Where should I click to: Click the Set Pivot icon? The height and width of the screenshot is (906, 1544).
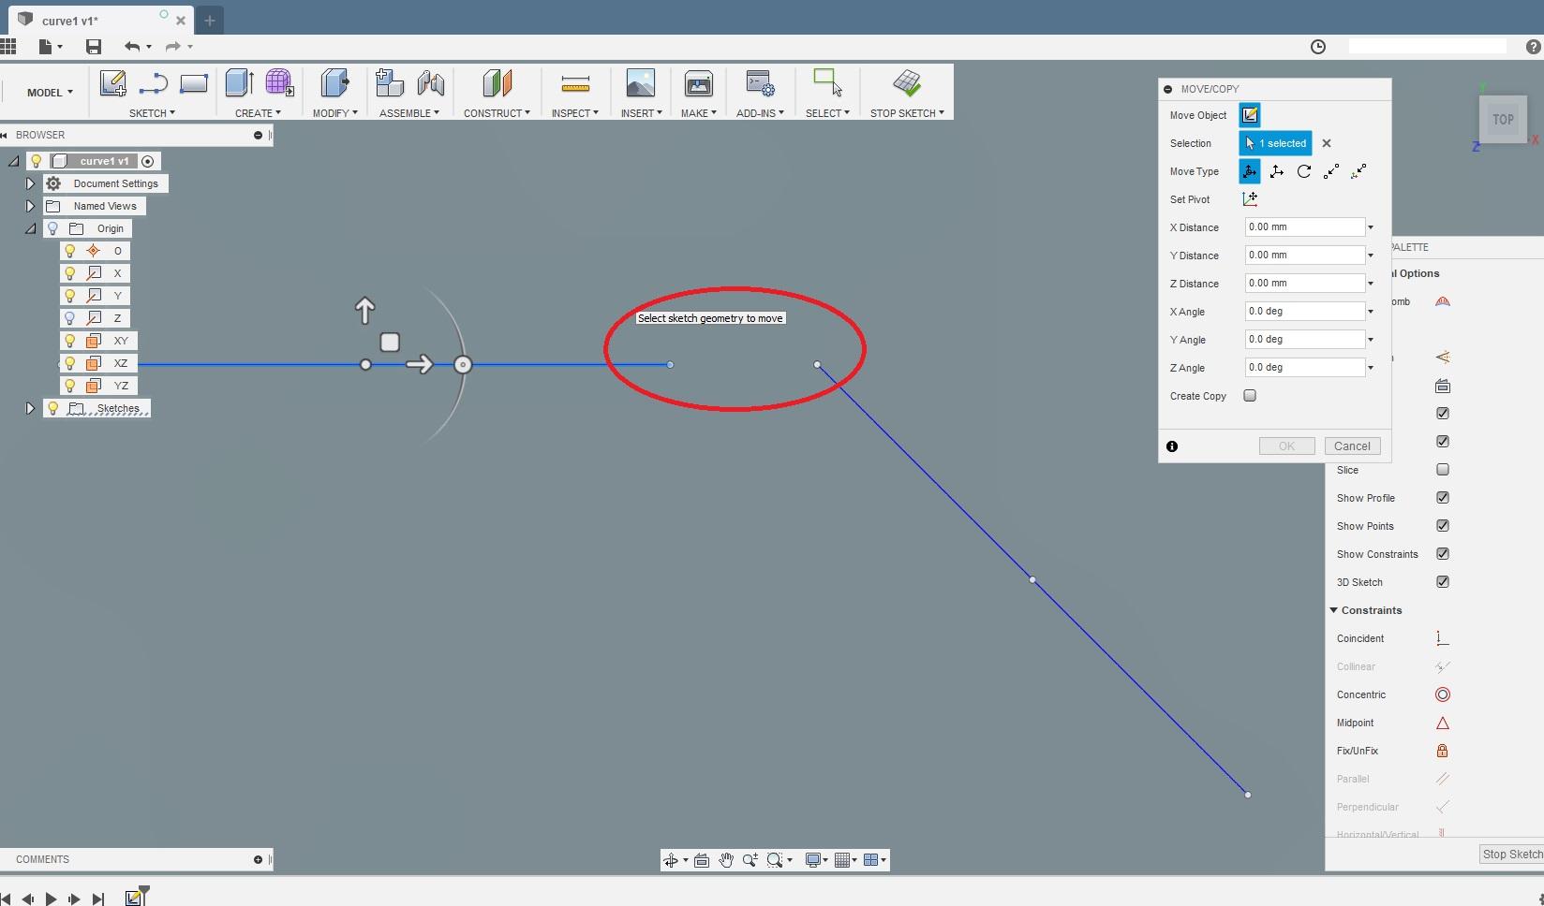[1250, 199]
